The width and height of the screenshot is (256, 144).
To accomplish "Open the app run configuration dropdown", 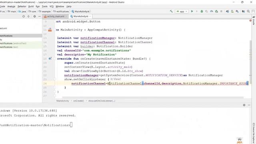I will (x=182, y=12).
